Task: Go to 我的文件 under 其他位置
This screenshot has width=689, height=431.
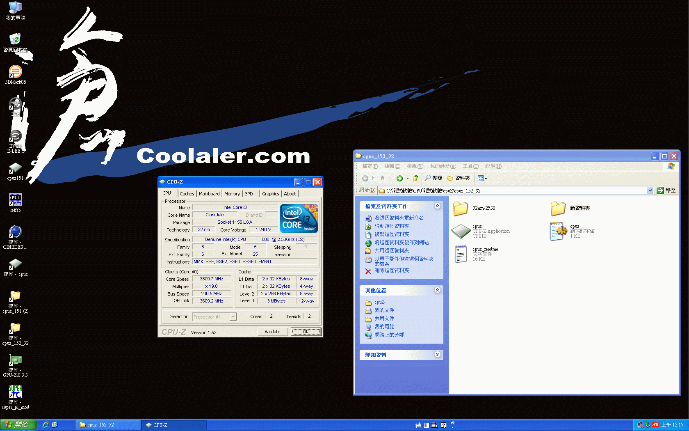Action: [384, 310]
